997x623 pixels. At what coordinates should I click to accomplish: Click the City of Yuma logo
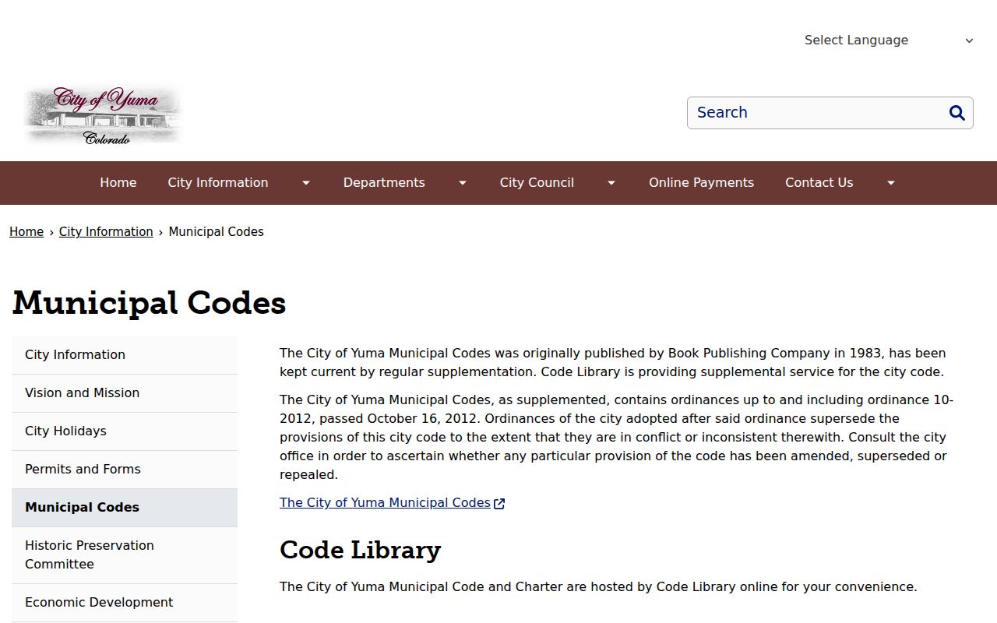click(104, 115)
